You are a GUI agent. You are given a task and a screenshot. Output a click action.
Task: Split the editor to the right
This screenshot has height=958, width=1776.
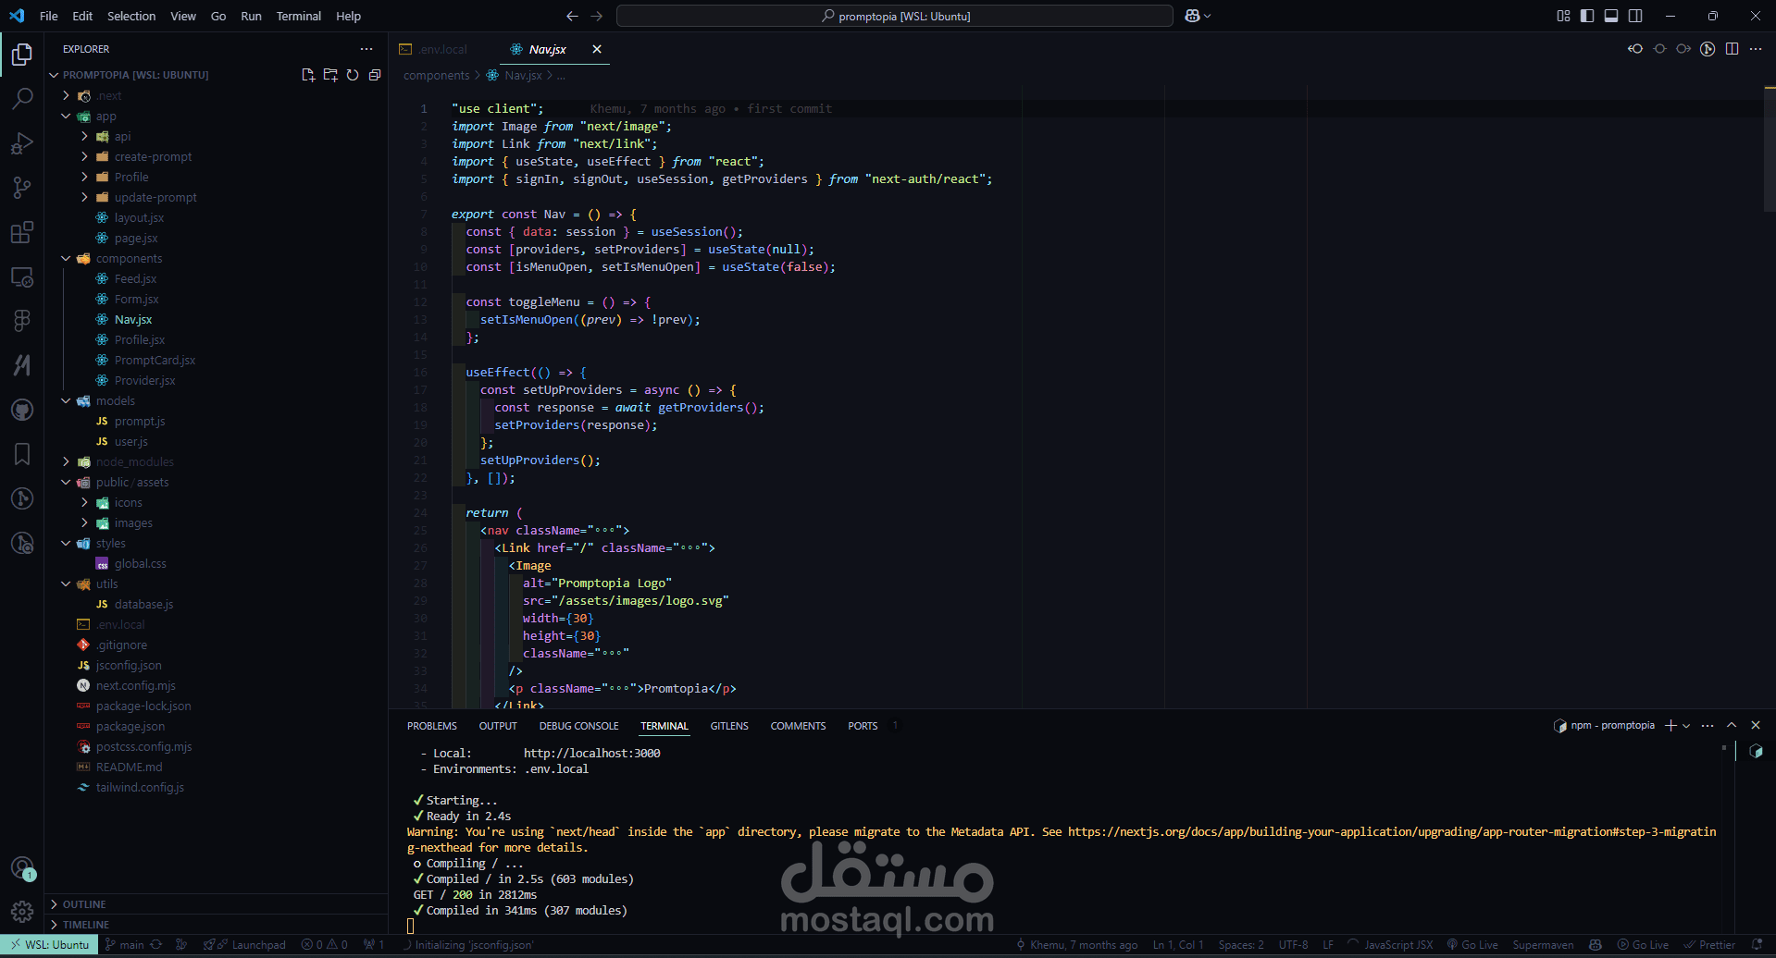pos(1732,49)
